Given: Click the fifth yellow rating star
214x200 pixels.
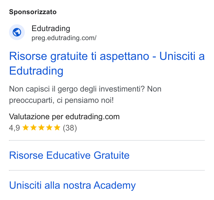Looking at the screenshot, I should (x=57, y=128).
